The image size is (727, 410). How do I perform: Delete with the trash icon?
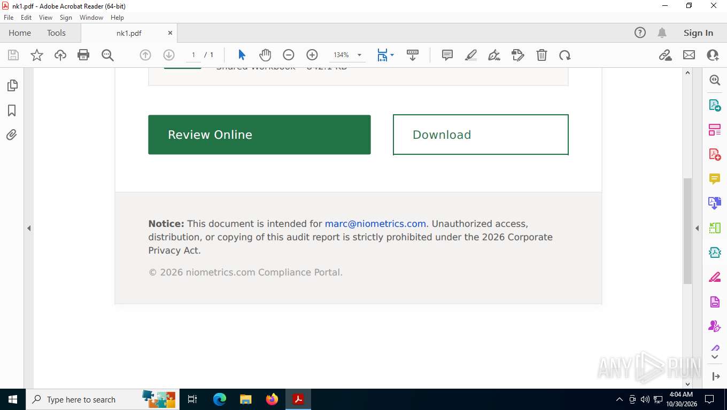(x=542, y=55)
